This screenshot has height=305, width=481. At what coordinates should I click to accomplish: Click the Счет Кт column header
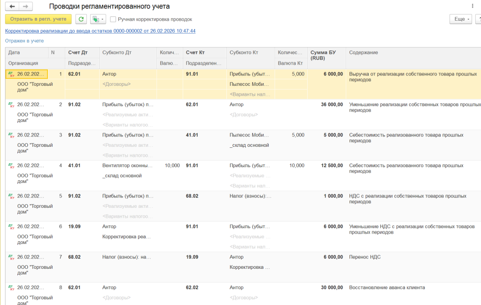(x=195, y=53)
